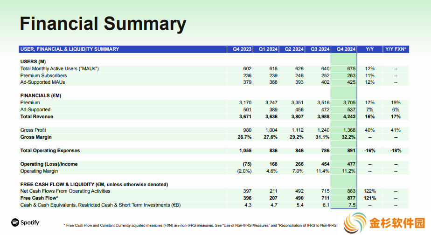Select the Q2 2024 column header

[294, 49]
